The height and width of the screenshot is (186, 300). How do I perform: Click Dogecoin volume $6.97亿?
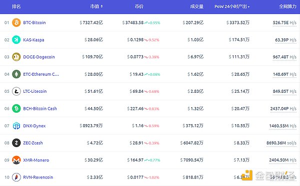[x=195, y=57]
